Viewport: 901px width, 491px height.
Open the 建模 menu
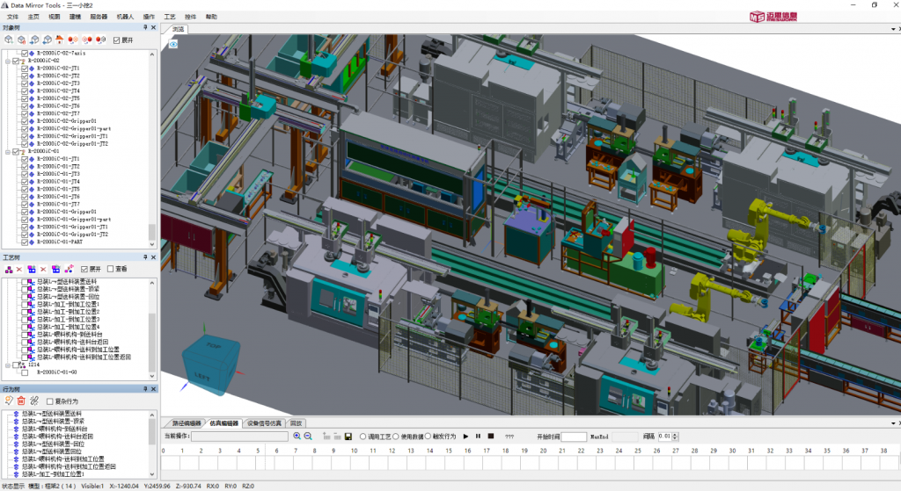tap(76, 17)
